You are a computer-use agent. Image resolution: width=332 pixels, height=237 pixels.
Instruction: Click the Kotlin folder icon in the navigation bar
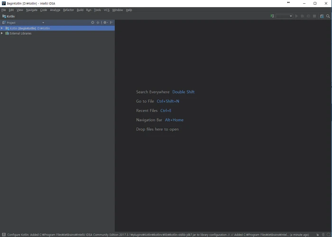coord(4,16)
